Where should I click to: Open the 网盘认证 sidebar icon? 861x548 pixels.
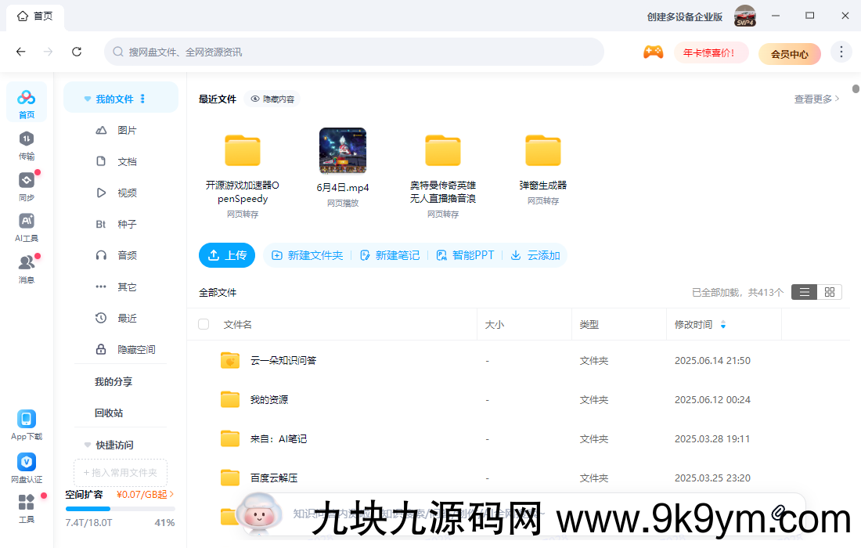27,468
